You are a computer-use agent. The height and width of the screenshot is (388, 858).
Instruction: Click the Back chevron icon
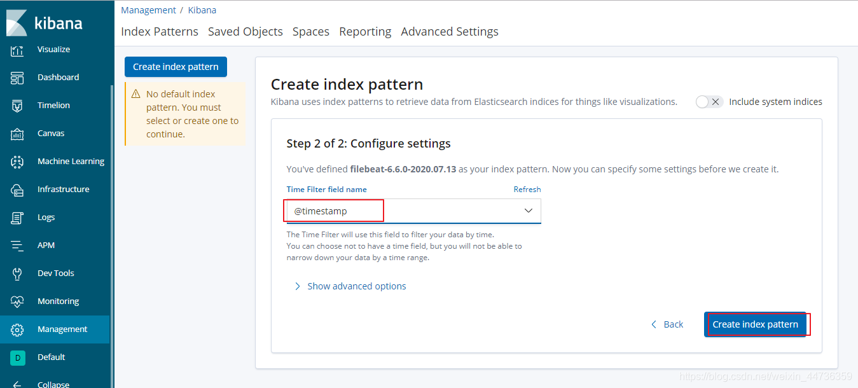[x=654, y=324]
